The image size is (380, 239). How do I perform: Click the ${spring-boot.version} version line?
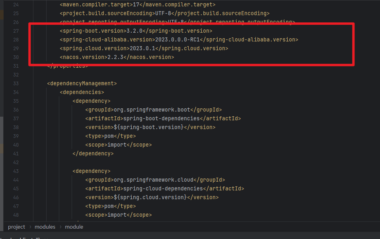pyautogui.click(x=150, y=127)
